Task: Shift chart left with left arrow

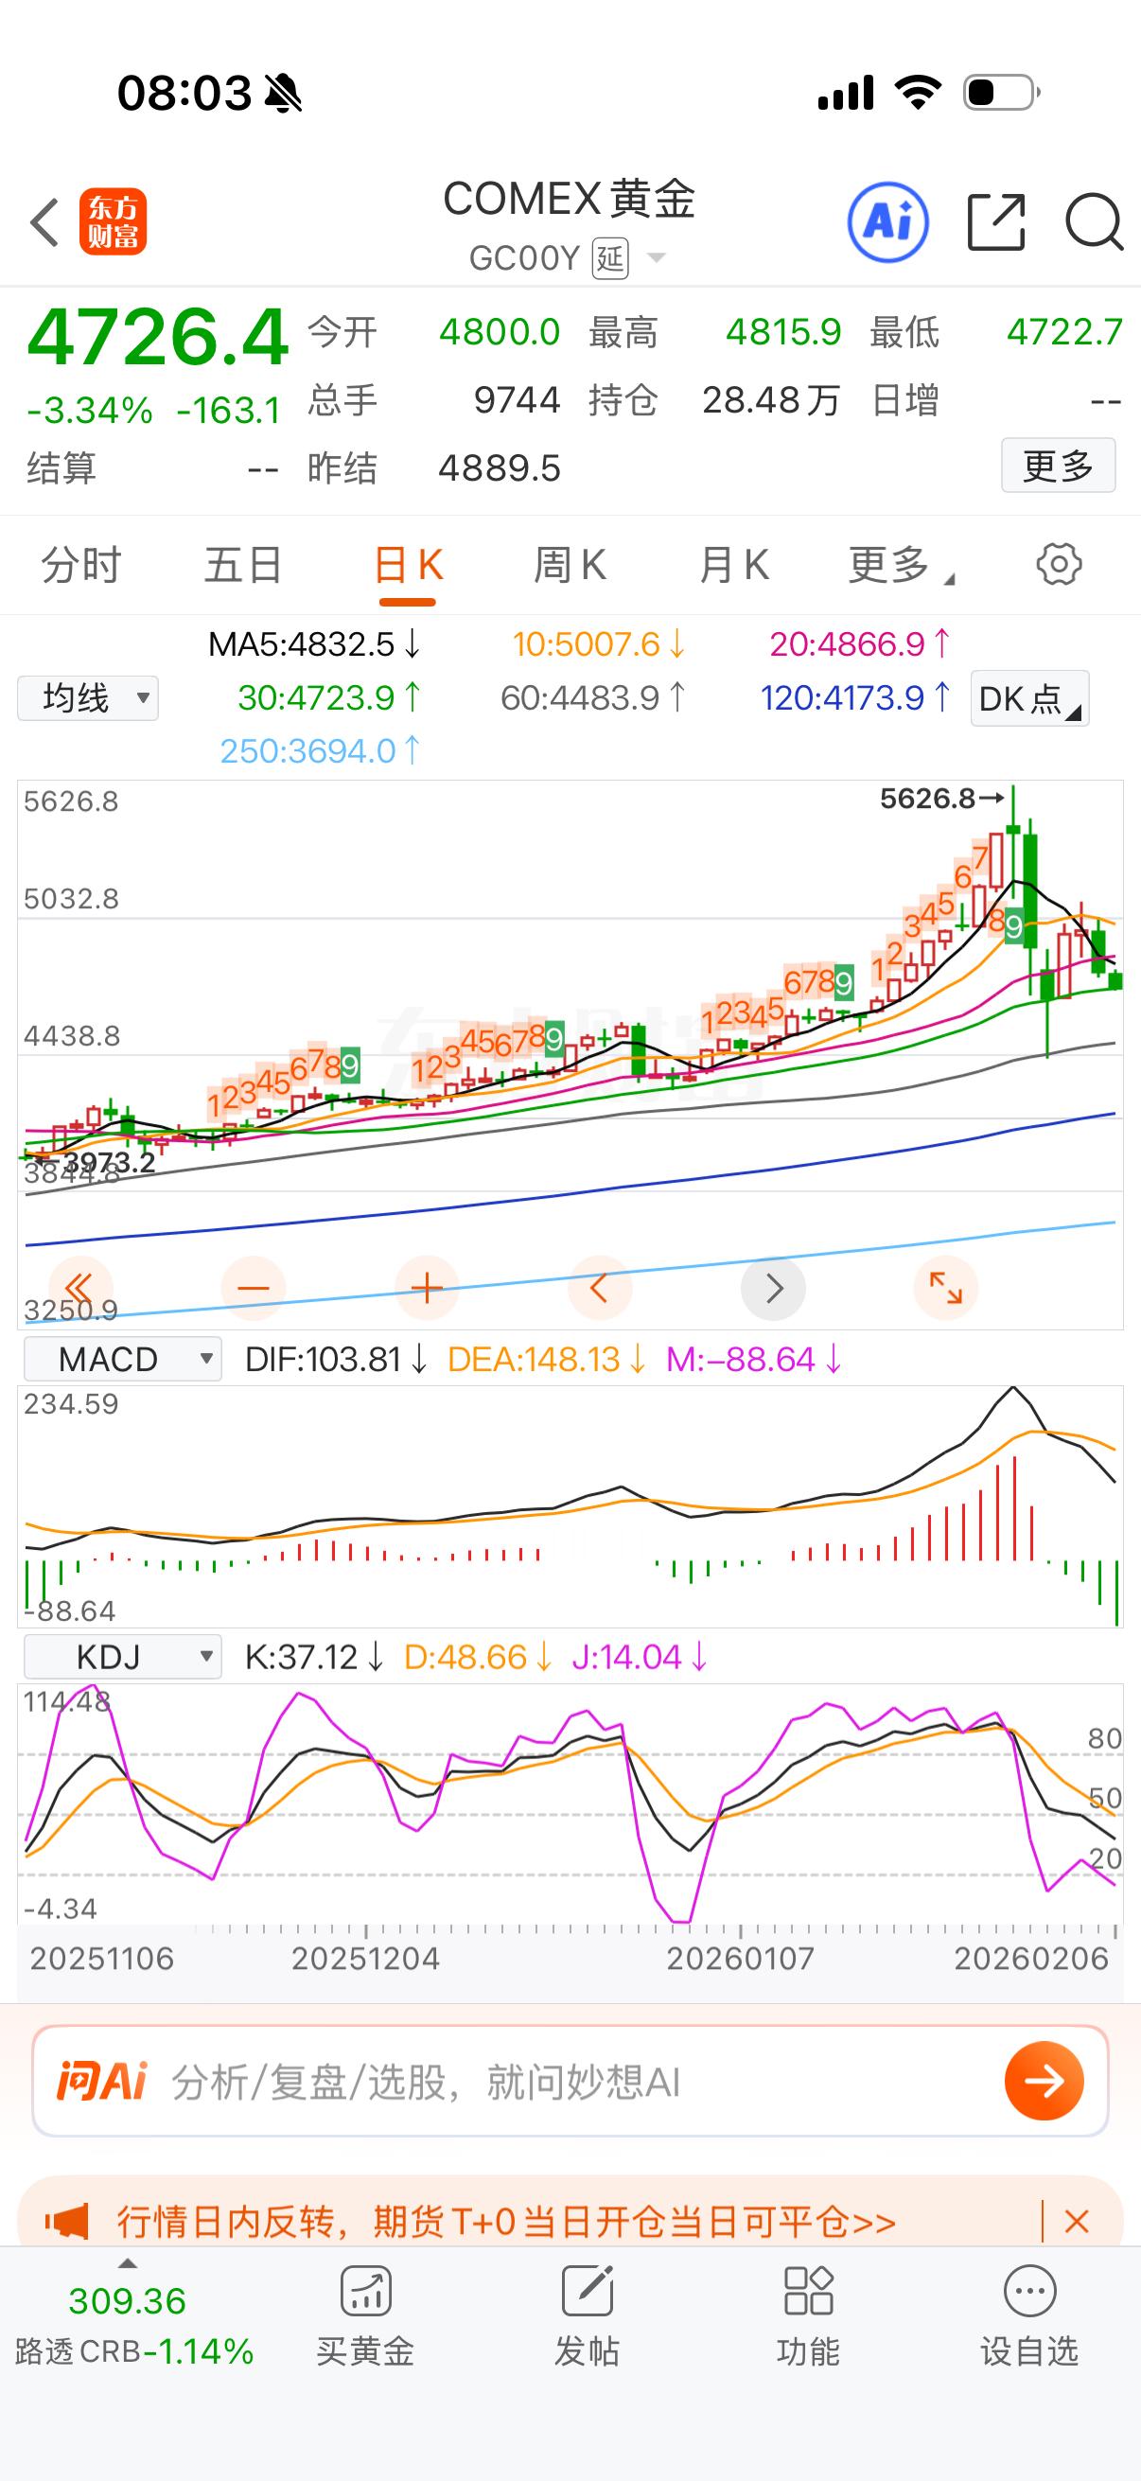Action: (599, 1288)
